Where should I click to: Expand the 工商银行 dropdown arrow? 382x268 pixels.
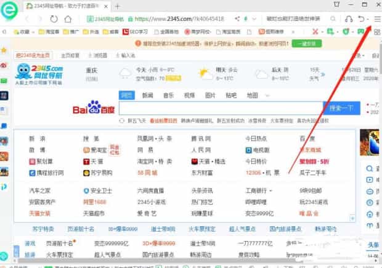(270, 191)
